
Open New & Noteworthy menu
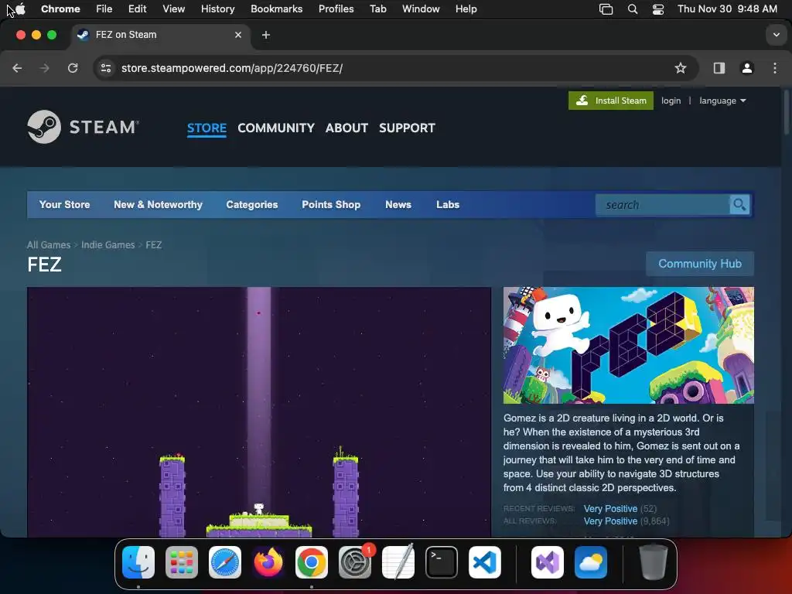(x=158, y=204)
